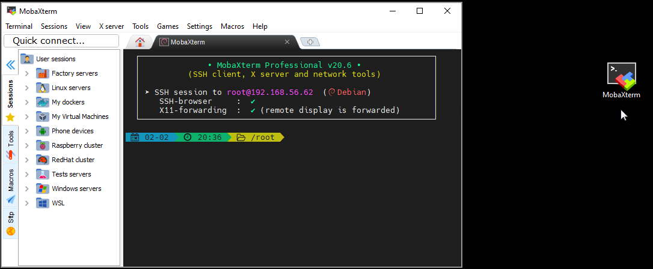Image resolution: width=653 pixels, height=269 pixels.
Task: Open MobaXterm desktop shortcut icon
Action: [x=621, y=75]
